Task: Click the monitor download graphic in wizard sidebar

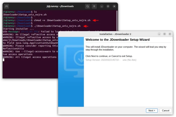Action: tap(74, 61)
